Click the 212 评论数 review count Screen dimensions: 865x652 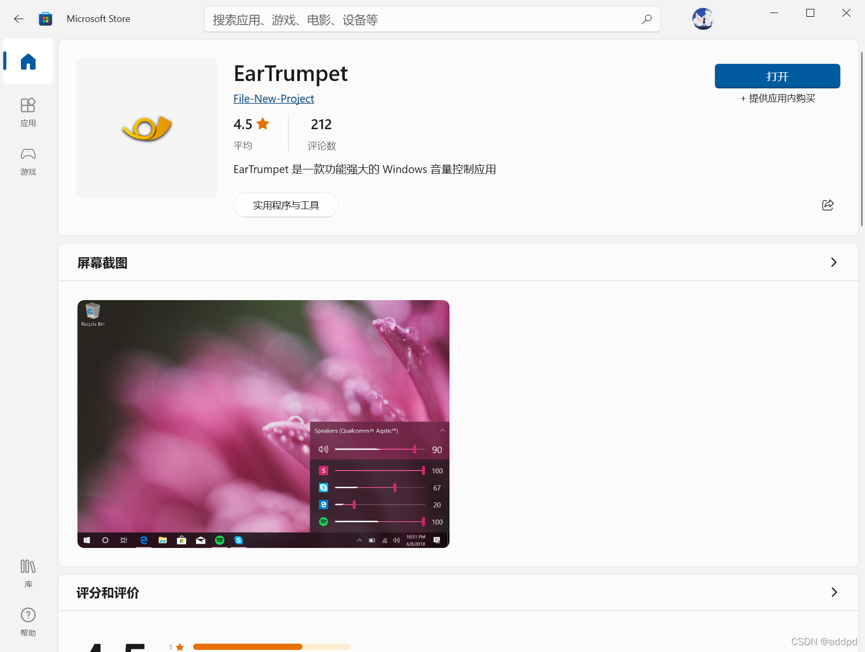coord(321,133)
